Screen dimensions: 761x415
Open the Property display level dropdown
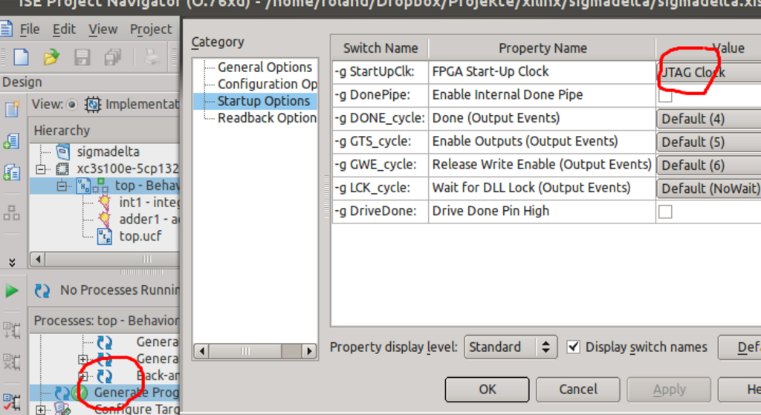[511, 347]
